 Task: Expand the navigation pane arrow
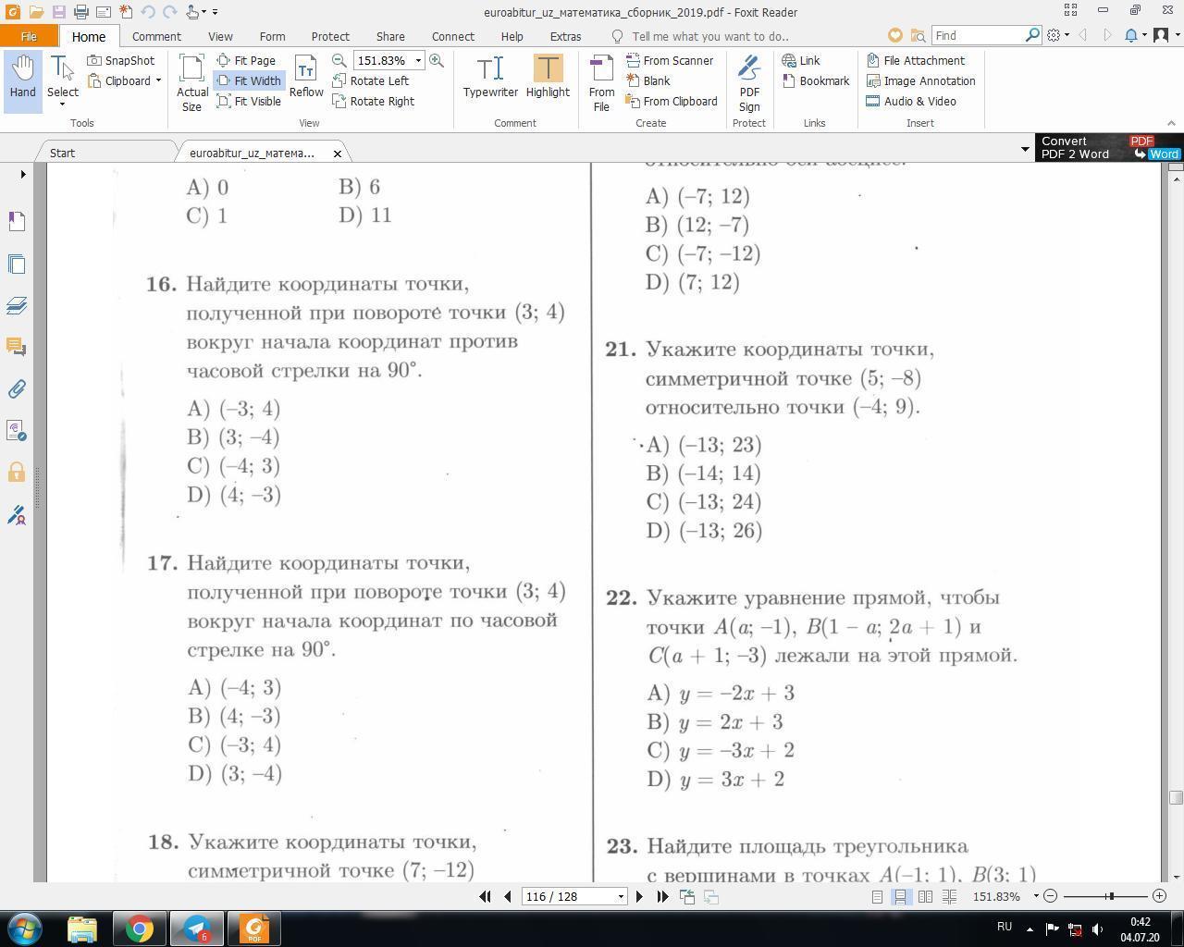(x=23, y=174)
